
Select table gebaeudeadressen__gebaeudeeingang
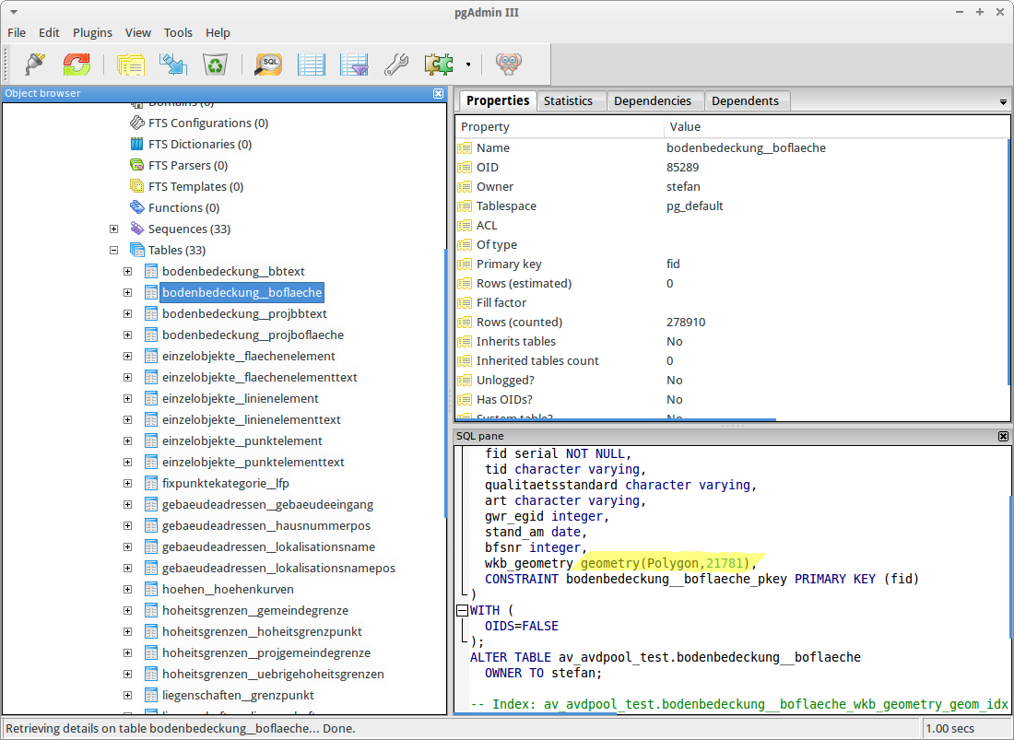267,505
